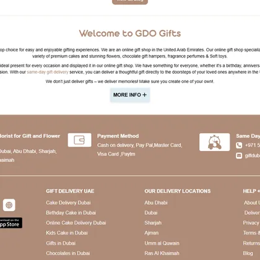Open the same-day gift delivery link
The width and height of the screenshot is (260, 260).
[48, 72]
